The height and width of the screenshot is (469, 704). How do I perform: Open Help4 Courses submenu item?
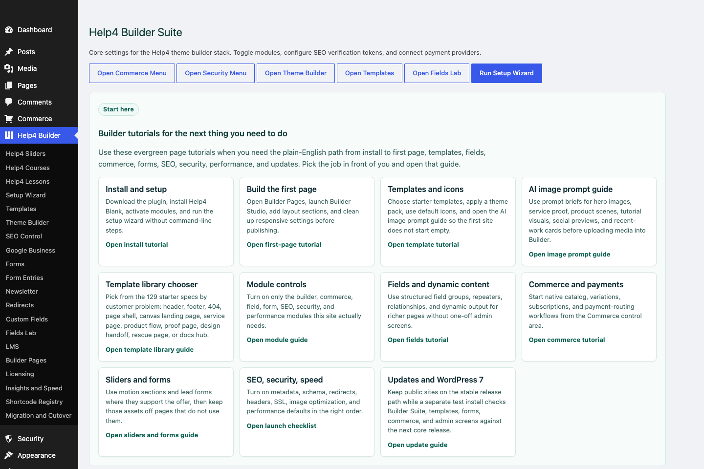coord(28,168)
